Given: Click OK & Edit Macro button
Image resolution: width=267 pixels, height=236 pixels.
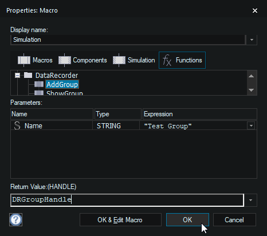Looking at the screenshot, I should coord(120,220).
